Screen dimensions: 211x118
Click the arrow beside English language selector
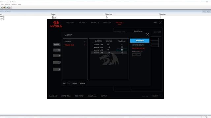(x=161, y=96)
